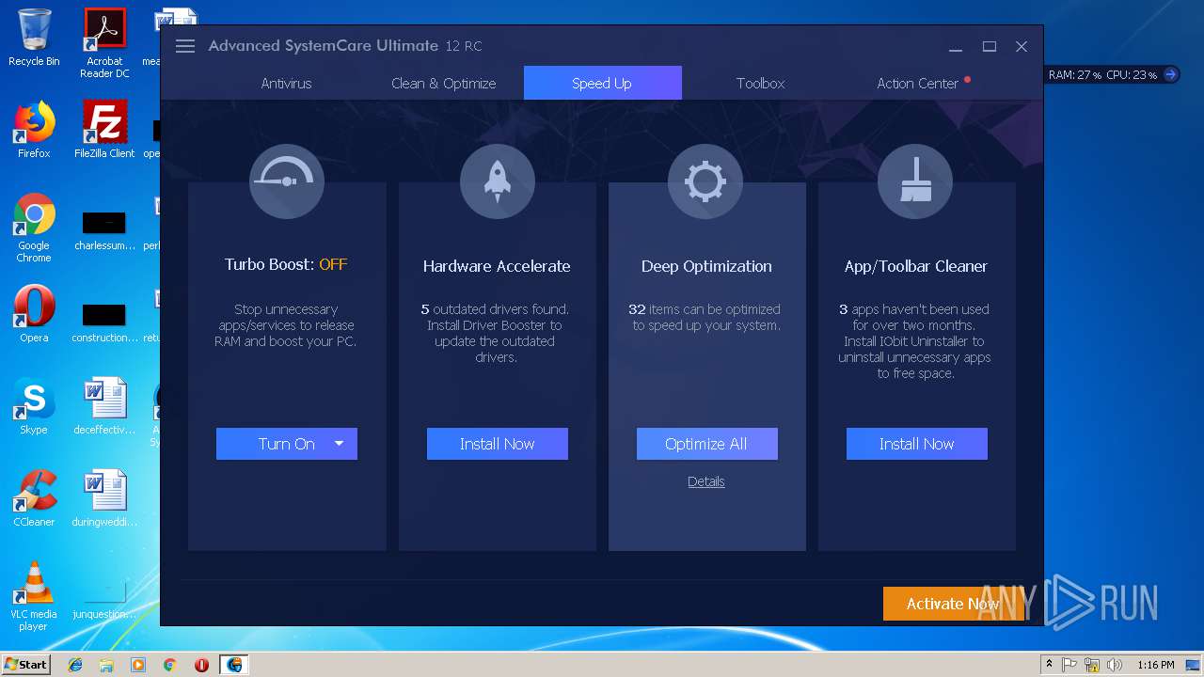Click the App/Toolbar Cleaner title
Image resolution: width=1204 pixels, height=677 pixels.
(916, 266)
